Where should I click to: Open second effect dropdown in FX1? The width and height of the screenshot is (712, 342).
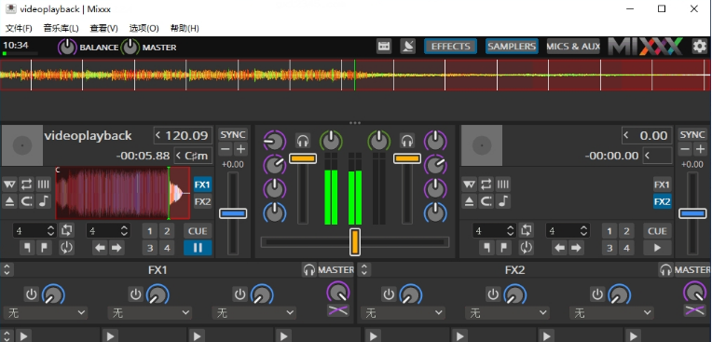coord(149,313)
